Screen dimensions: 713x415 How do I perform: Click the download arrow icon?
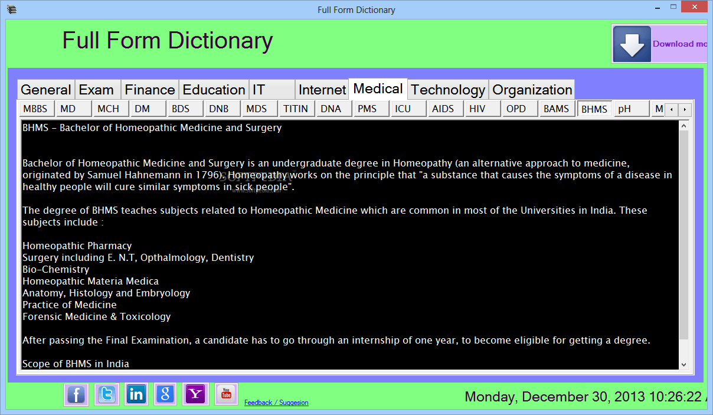(x=631, y=43)
